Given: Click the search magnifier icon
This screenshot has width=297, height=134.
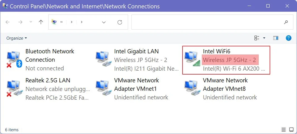Looking at the screenshot, I should 286,22.
